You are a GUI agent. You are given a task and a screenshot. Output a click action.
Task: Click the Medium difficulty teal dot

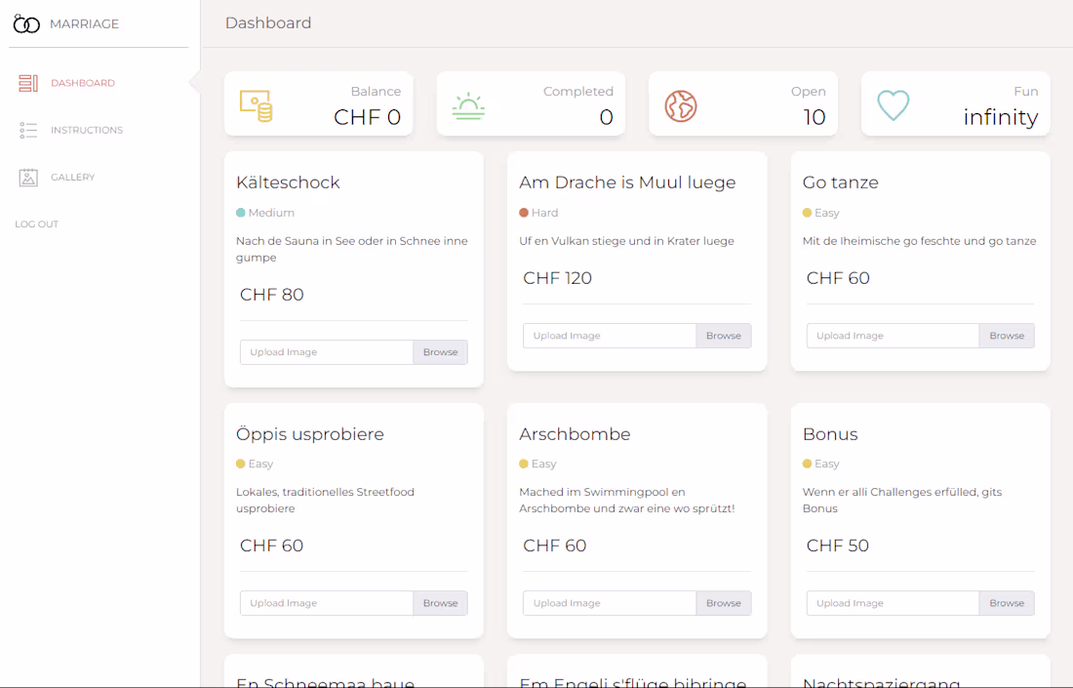click(x=241, y=213)
